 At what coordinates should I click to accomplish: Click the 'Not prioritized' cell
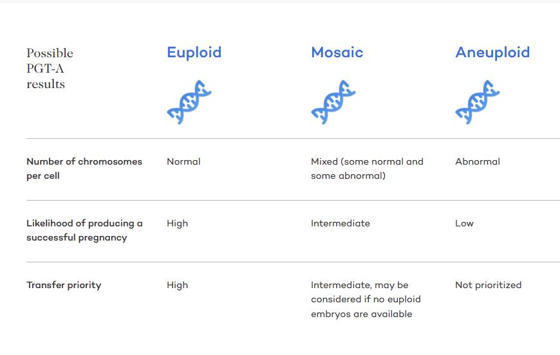click(x=488, y=285)
